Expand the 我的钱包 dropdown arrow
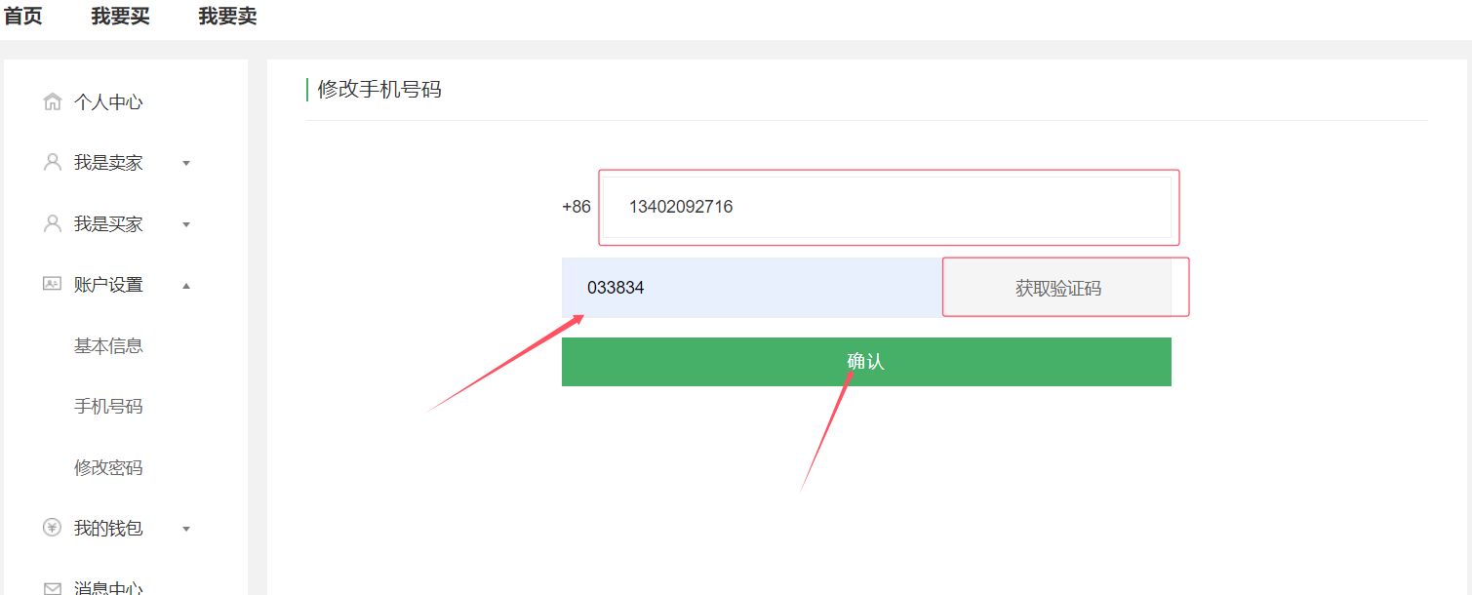This screenshot has height=595, width=1472. pos(186,529)
